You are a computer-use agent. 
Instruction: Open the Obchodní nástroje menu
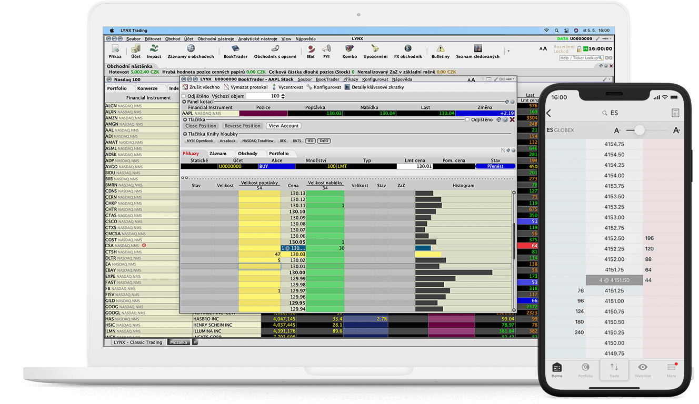tap(216, 38)
